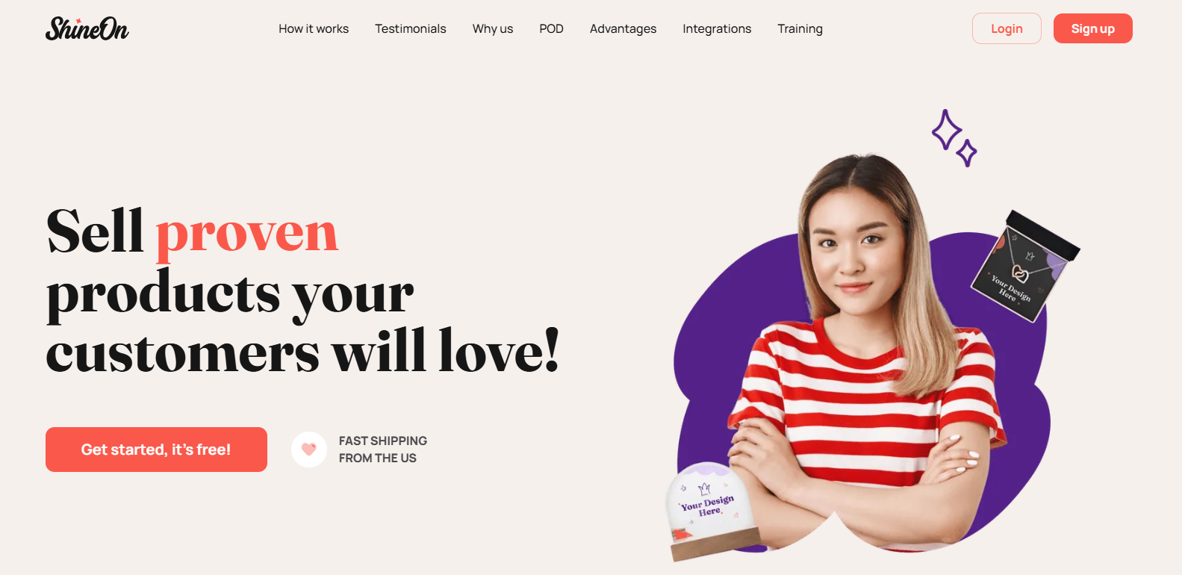Select Training in the top menu
This screenshot has height=575, width=1182.
coord(800,28)
